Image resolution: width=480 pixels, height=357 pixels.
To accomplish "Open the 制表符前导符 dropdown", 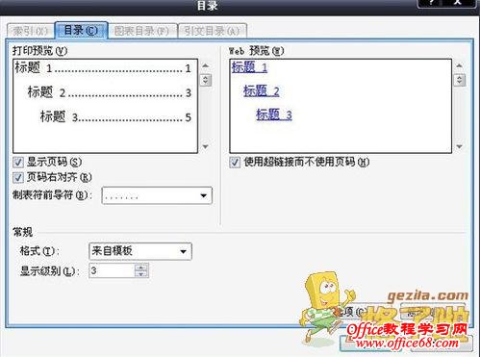I will coord(157,195).
